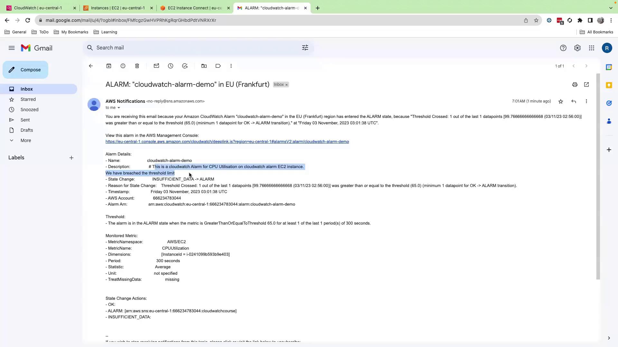Star the AWS Notifications message
The width and height of the screenshot is (618, 347).
561,101
